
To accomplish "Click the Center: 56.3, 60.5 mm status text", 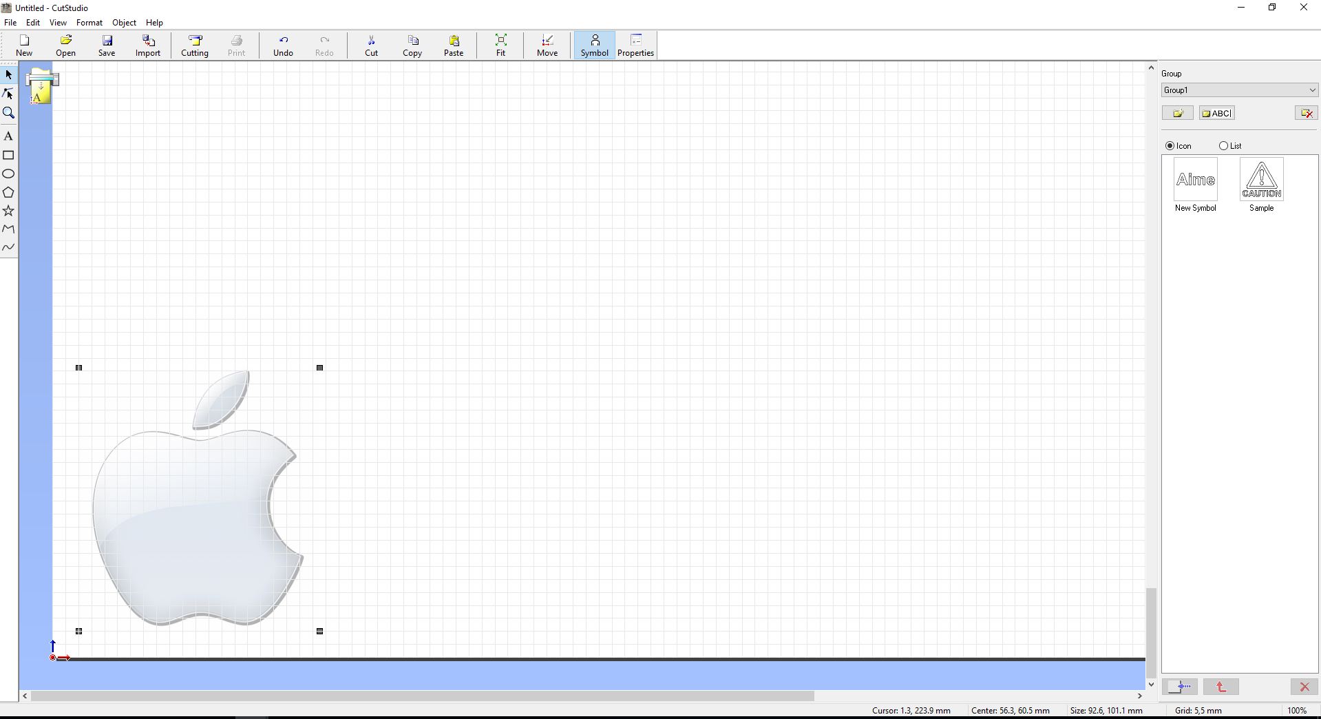I will pos(1011,711).
